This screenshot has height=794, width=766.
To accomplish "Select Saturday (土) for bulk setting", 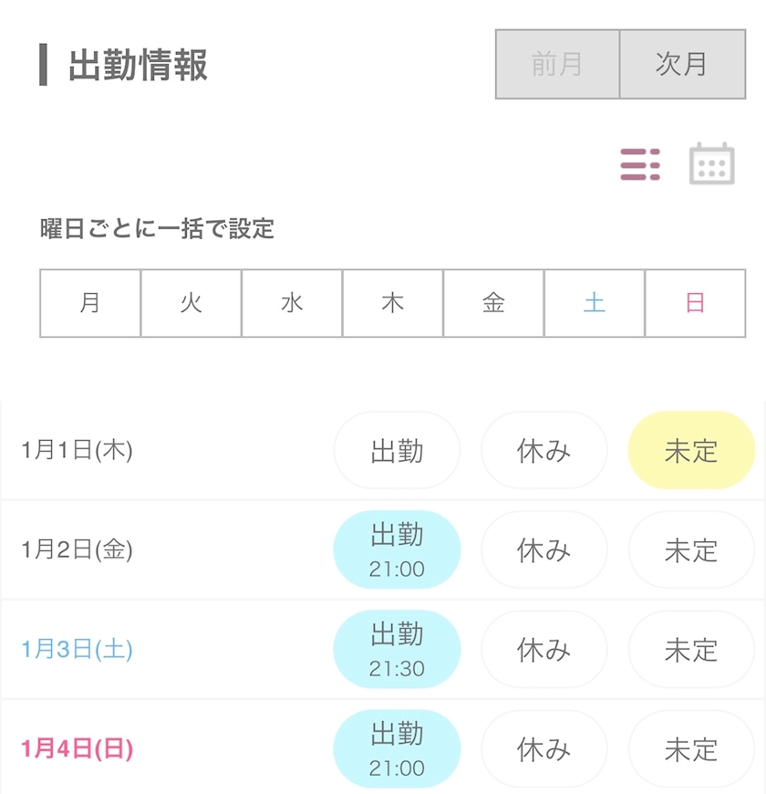I will point(595,303).
